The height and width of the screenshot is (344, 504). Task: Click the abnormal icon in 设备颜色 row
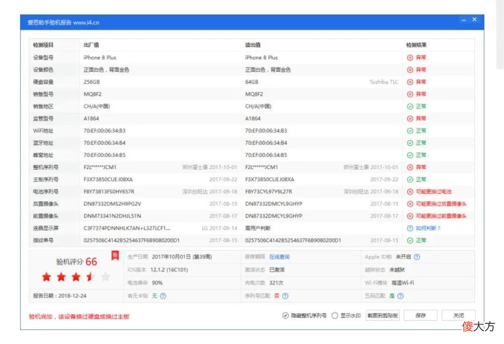pos(410,70)
